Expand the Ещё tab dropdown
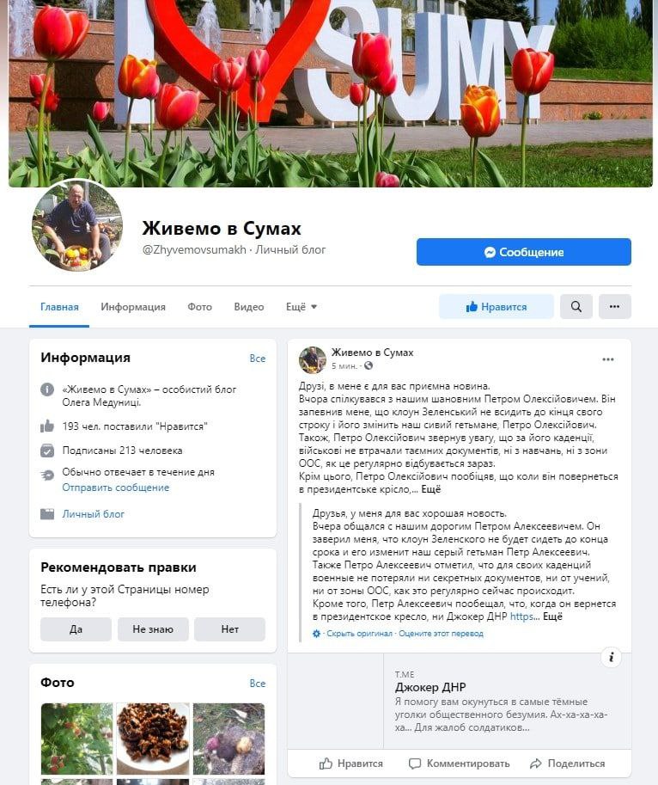 click(301, 306)
